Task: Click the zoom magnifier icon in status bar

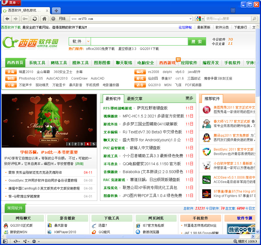Action: pyautogui.click(x=235, y=241)
